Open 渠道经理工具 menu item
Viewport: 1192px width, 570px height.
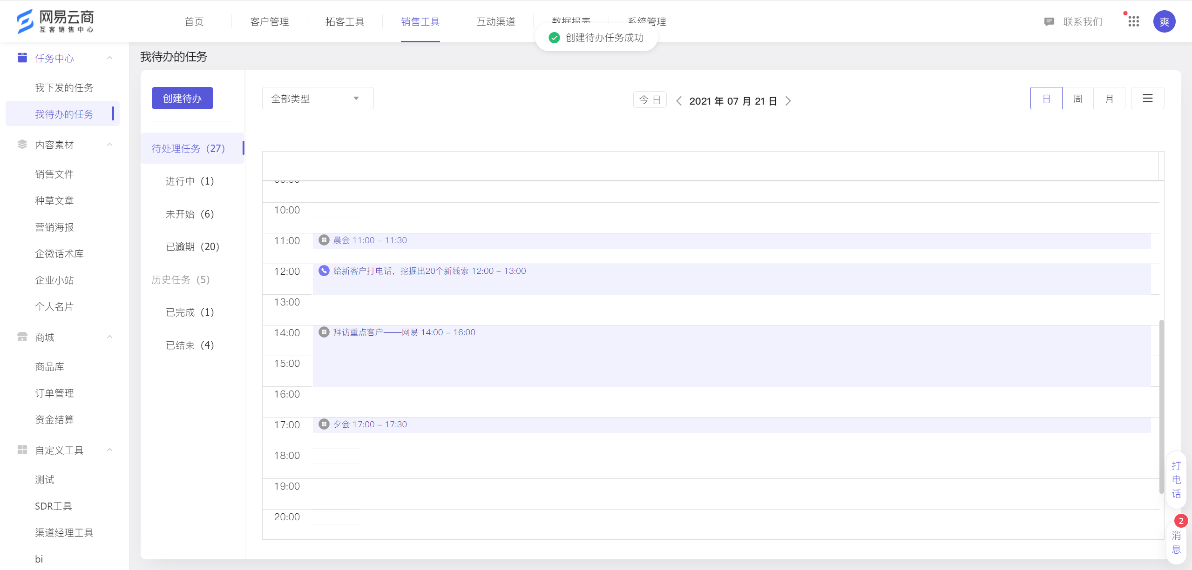point(64,532)
